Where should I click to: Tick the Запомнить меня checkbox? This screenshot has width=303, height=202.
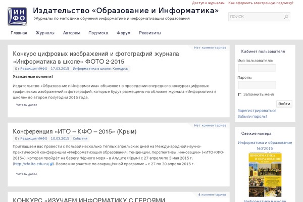[240, 94]
